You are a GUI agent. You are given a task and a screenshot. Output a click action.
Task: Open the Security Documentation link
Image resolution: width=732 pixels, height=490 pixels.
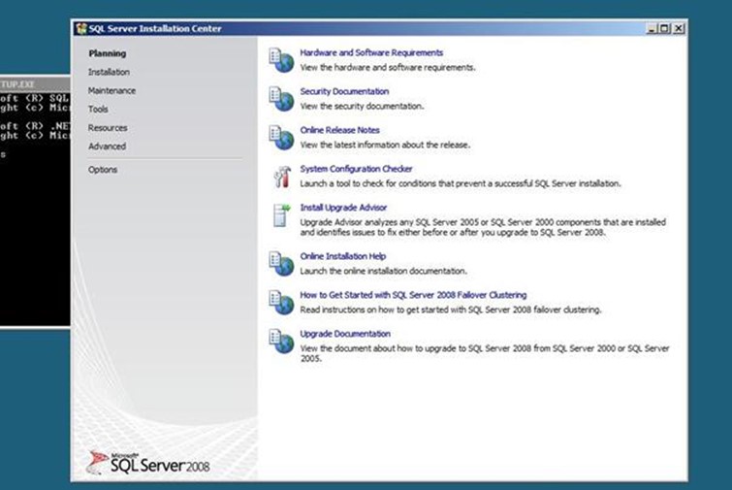point(344,91)
